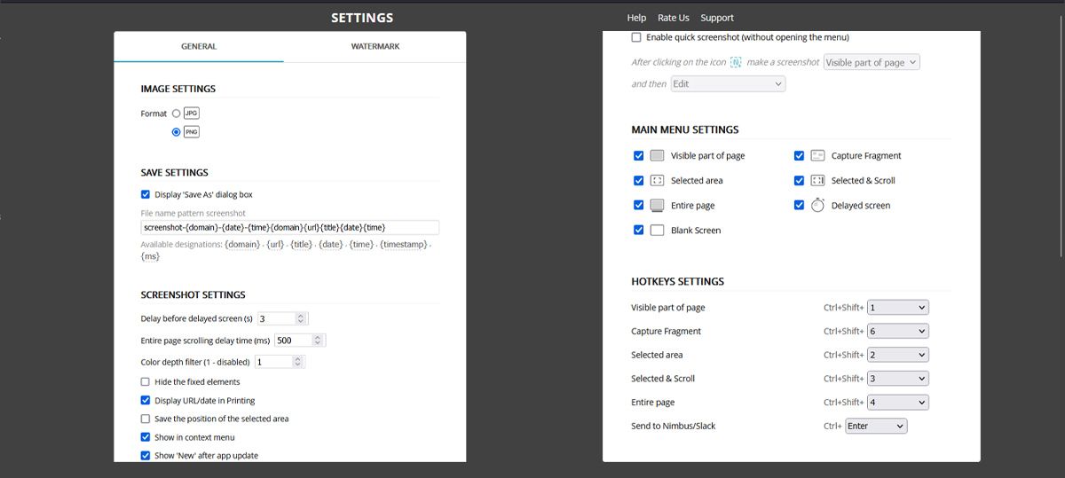1065x478 pixels.
Task: Enable Hide the fixed elements
Action: click(x=146, y=382)
